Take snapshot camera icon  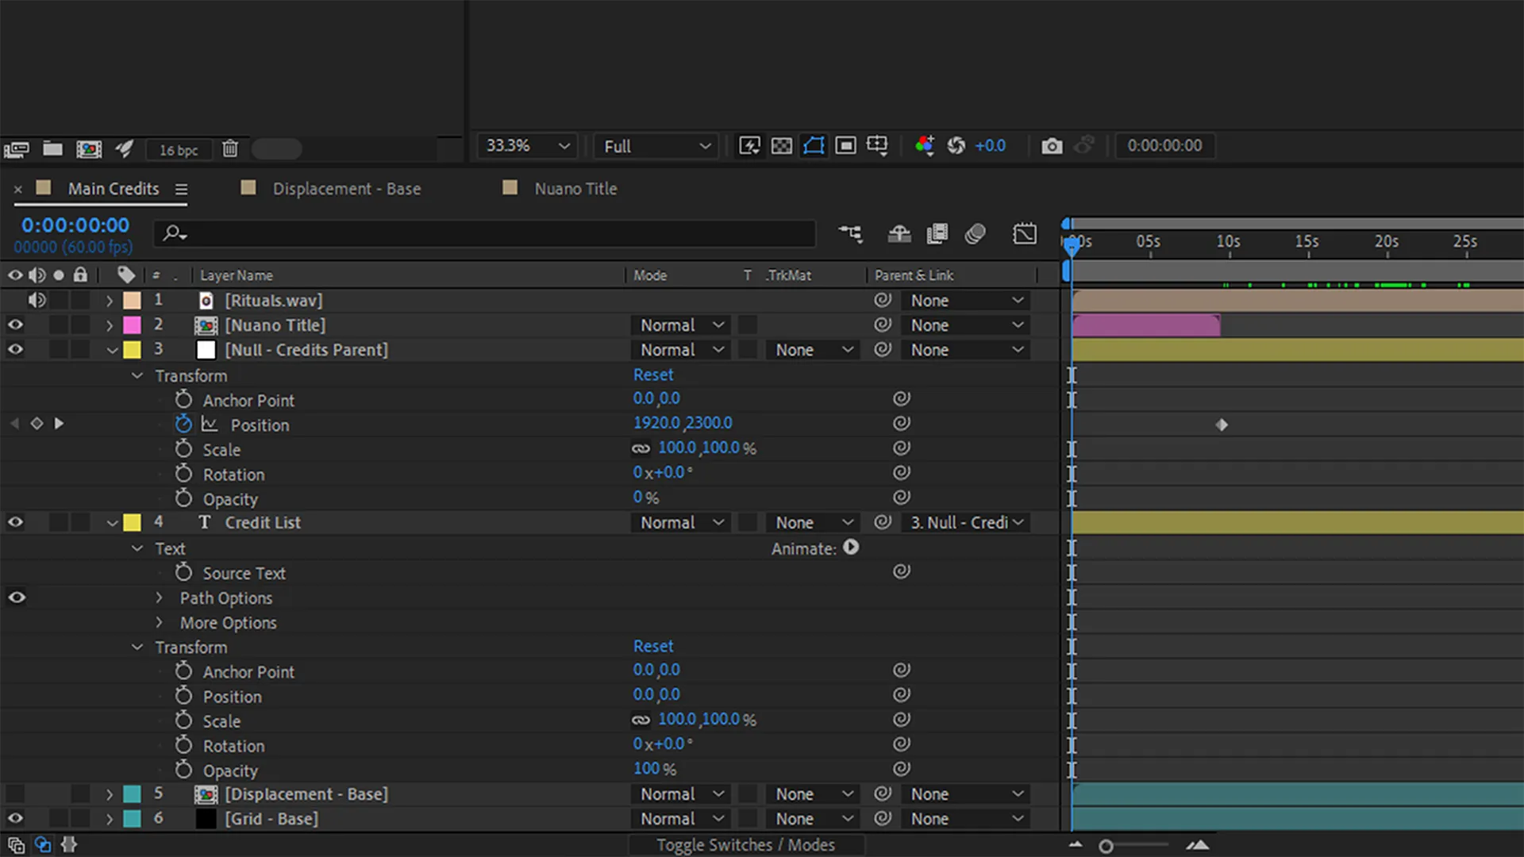tap(1052, 146)
